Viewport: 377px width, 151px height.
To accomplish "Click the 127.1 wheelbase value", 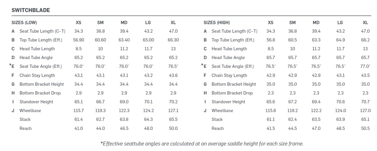I will pos(173,111).
